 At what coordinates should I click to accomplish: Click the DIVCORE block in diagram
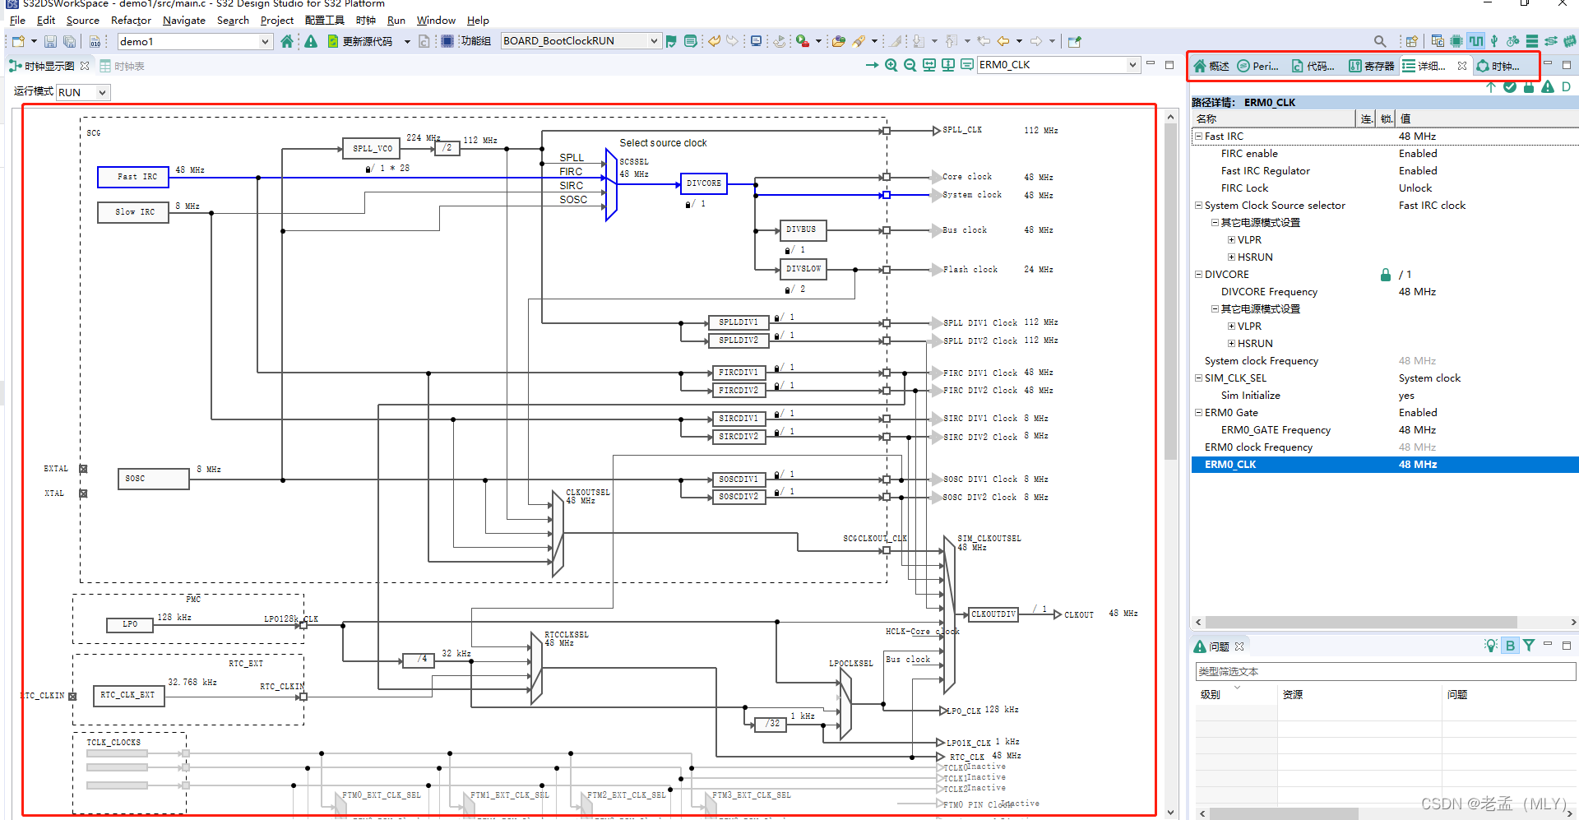pyautogui.click(x=704, y=184)
